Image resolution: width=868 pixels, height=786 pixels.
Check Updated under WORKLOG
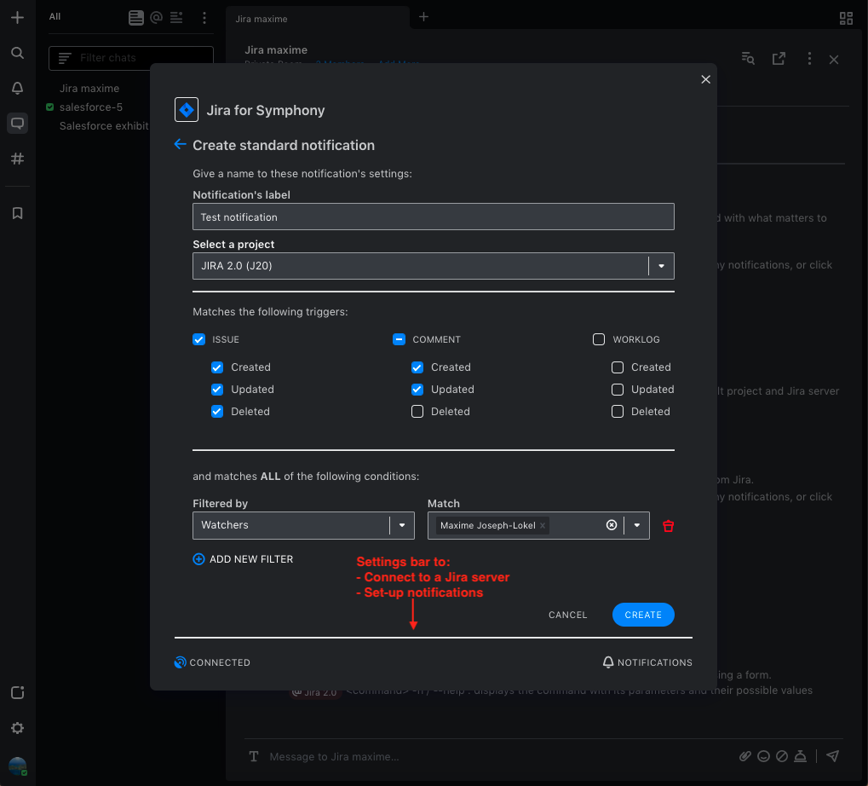[x=618, y=390]
